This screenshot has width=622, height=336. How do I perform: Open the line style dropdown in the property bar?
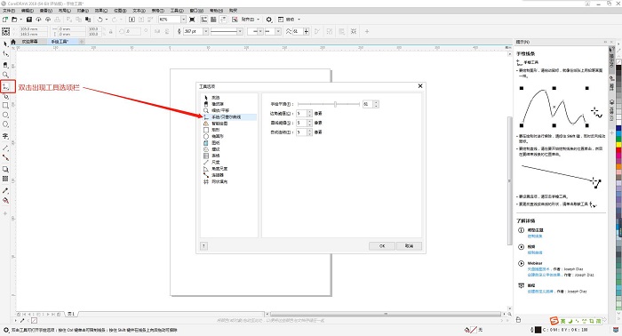[226, 31]
